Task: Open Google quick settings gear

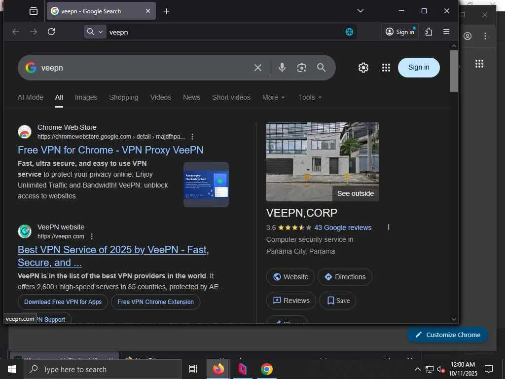Action: click(x=363, y=68)
